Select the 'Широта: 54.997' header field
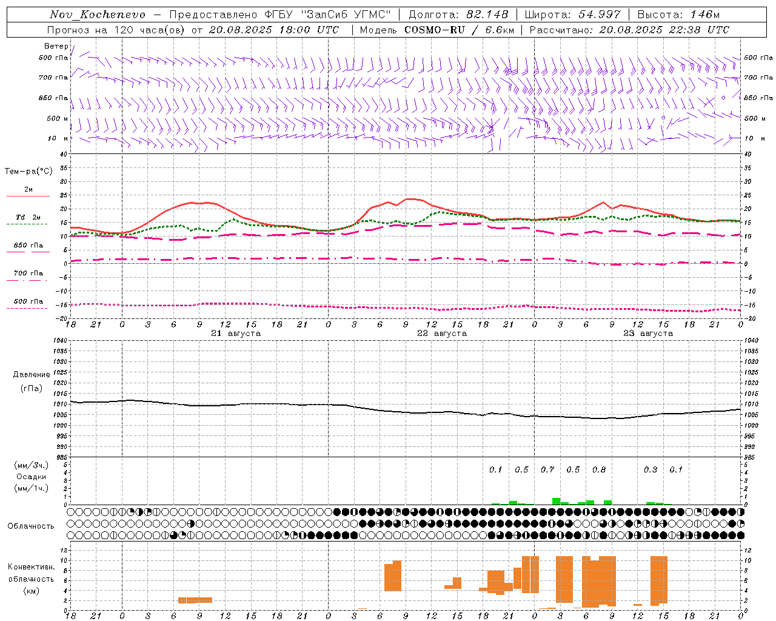Image resolution: width=776 pixels, height=621 pixels. (572, 15)
